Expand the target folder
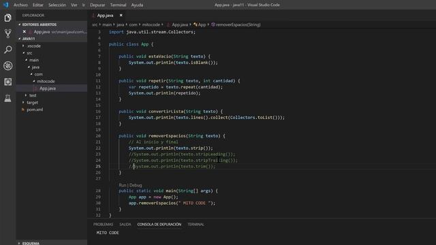 pyautogui.click(x=32, y=103)
